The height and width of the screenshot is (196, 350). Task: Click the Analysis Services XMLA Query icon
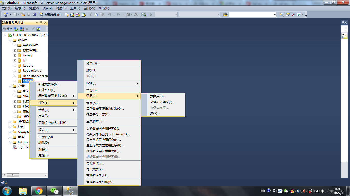pyautogui.click(x=84, y=15)
